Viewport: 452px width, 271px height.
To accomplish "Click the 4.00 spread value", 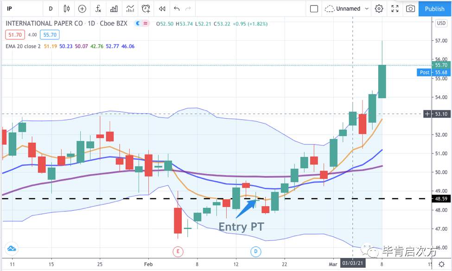I will [x=32, y=35].
